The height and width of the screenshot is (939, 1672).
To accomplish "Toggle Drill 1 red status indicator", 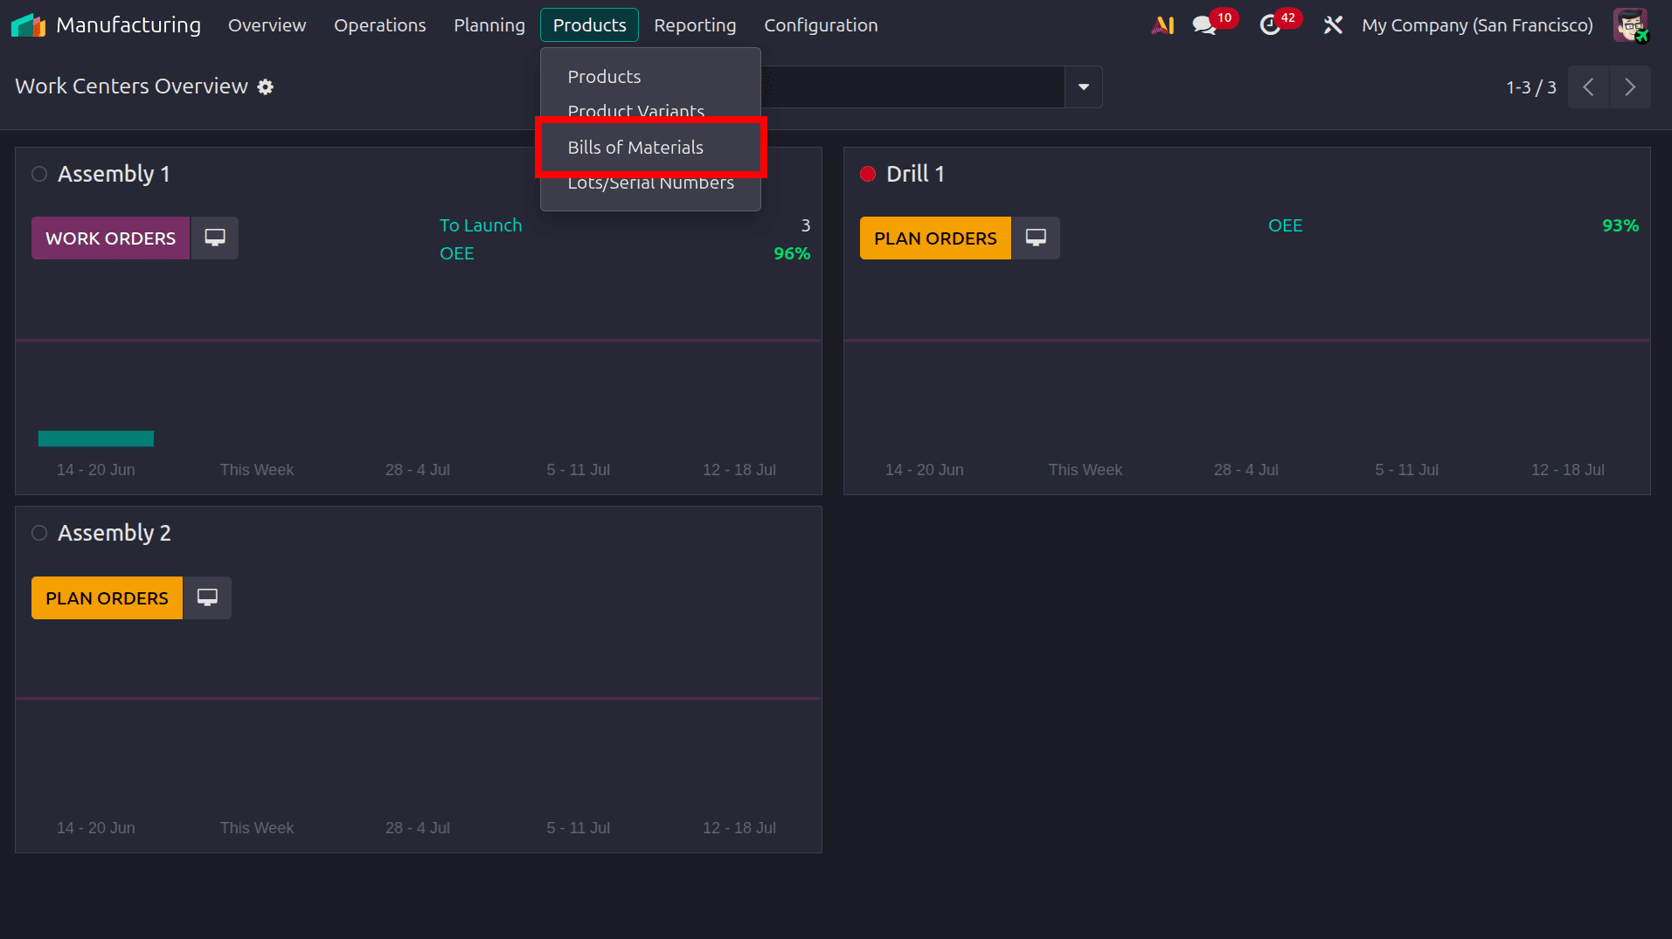I will pyautogui.click(x=868, y=174).
